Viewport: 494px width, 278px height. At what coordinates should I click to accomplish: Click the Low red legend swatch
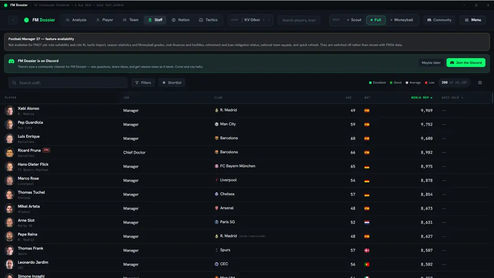[x=426, y=83]
